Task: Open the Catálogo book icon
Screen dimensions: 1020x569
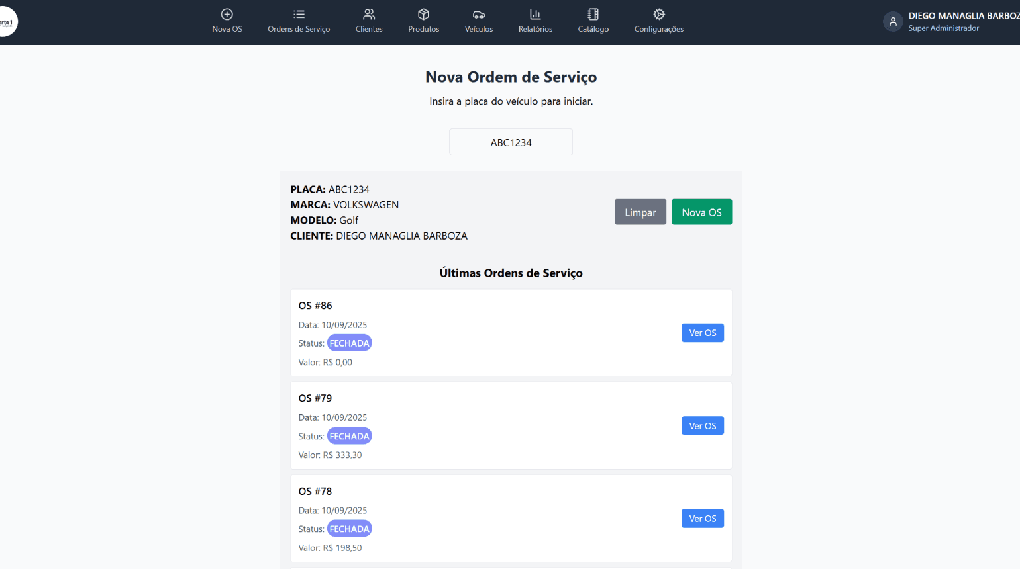Action: 593,15
